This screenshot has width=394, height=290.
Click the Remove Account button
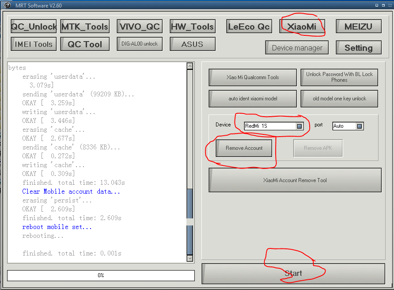(x=244, y=148)
